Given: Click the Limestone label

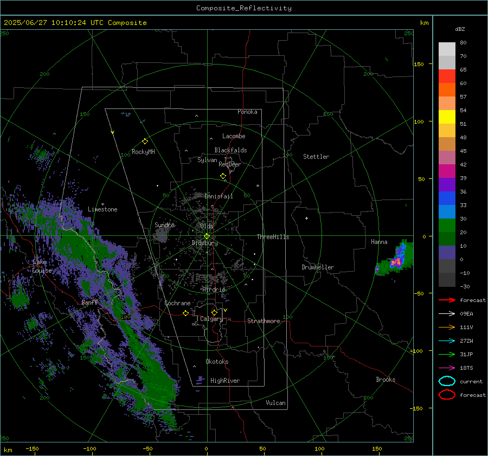Looking at the screenshot, I should [102, 209].
